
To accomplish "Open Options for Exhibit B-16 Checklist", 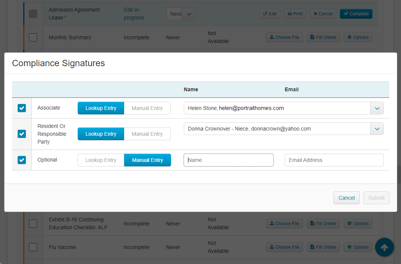I will click(358, 224).
